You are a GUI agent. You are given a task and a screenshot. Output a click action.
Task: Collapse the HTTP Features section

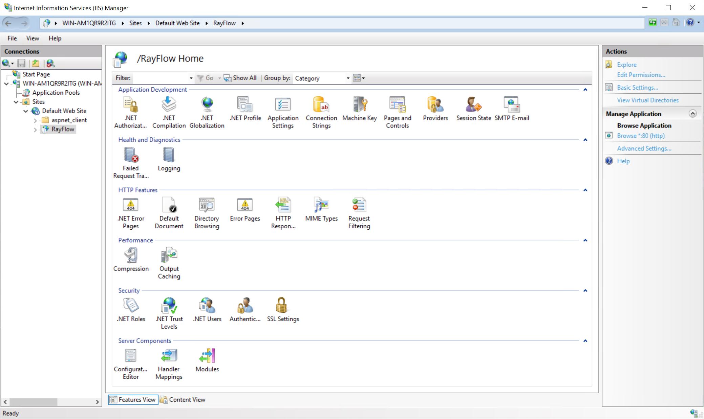(x=585, y=190)
